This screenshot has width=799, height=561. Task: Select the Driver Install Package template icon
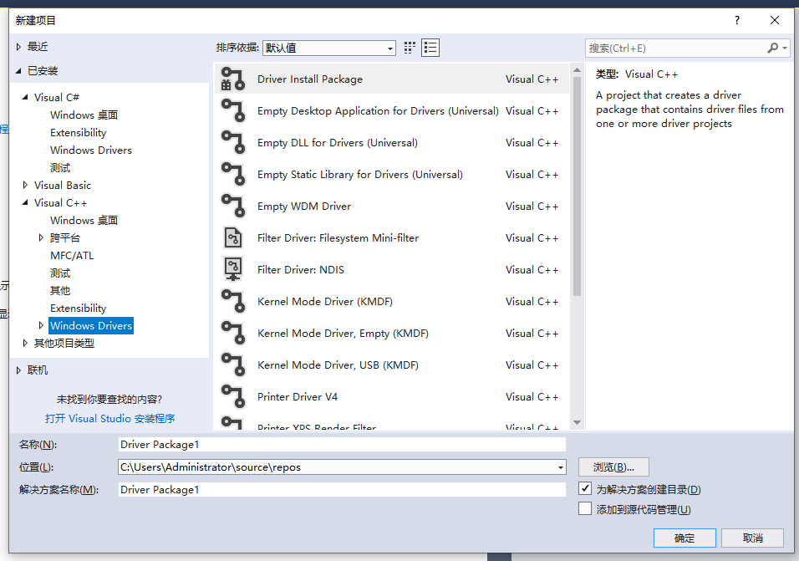(233, 79)
